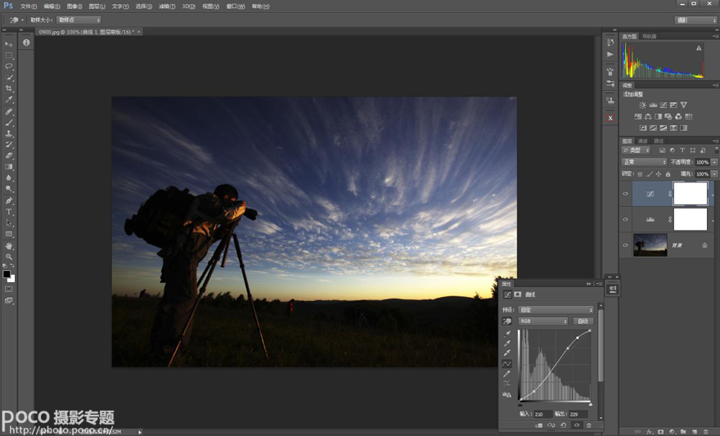Click the curves input value field showing 210

[x=542, y=414]
